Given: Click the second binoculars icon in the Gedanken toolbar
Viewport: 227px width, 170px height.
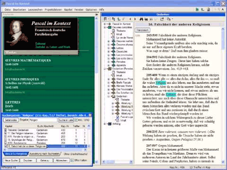Looking at the screenshot, I should click(146, 19).
